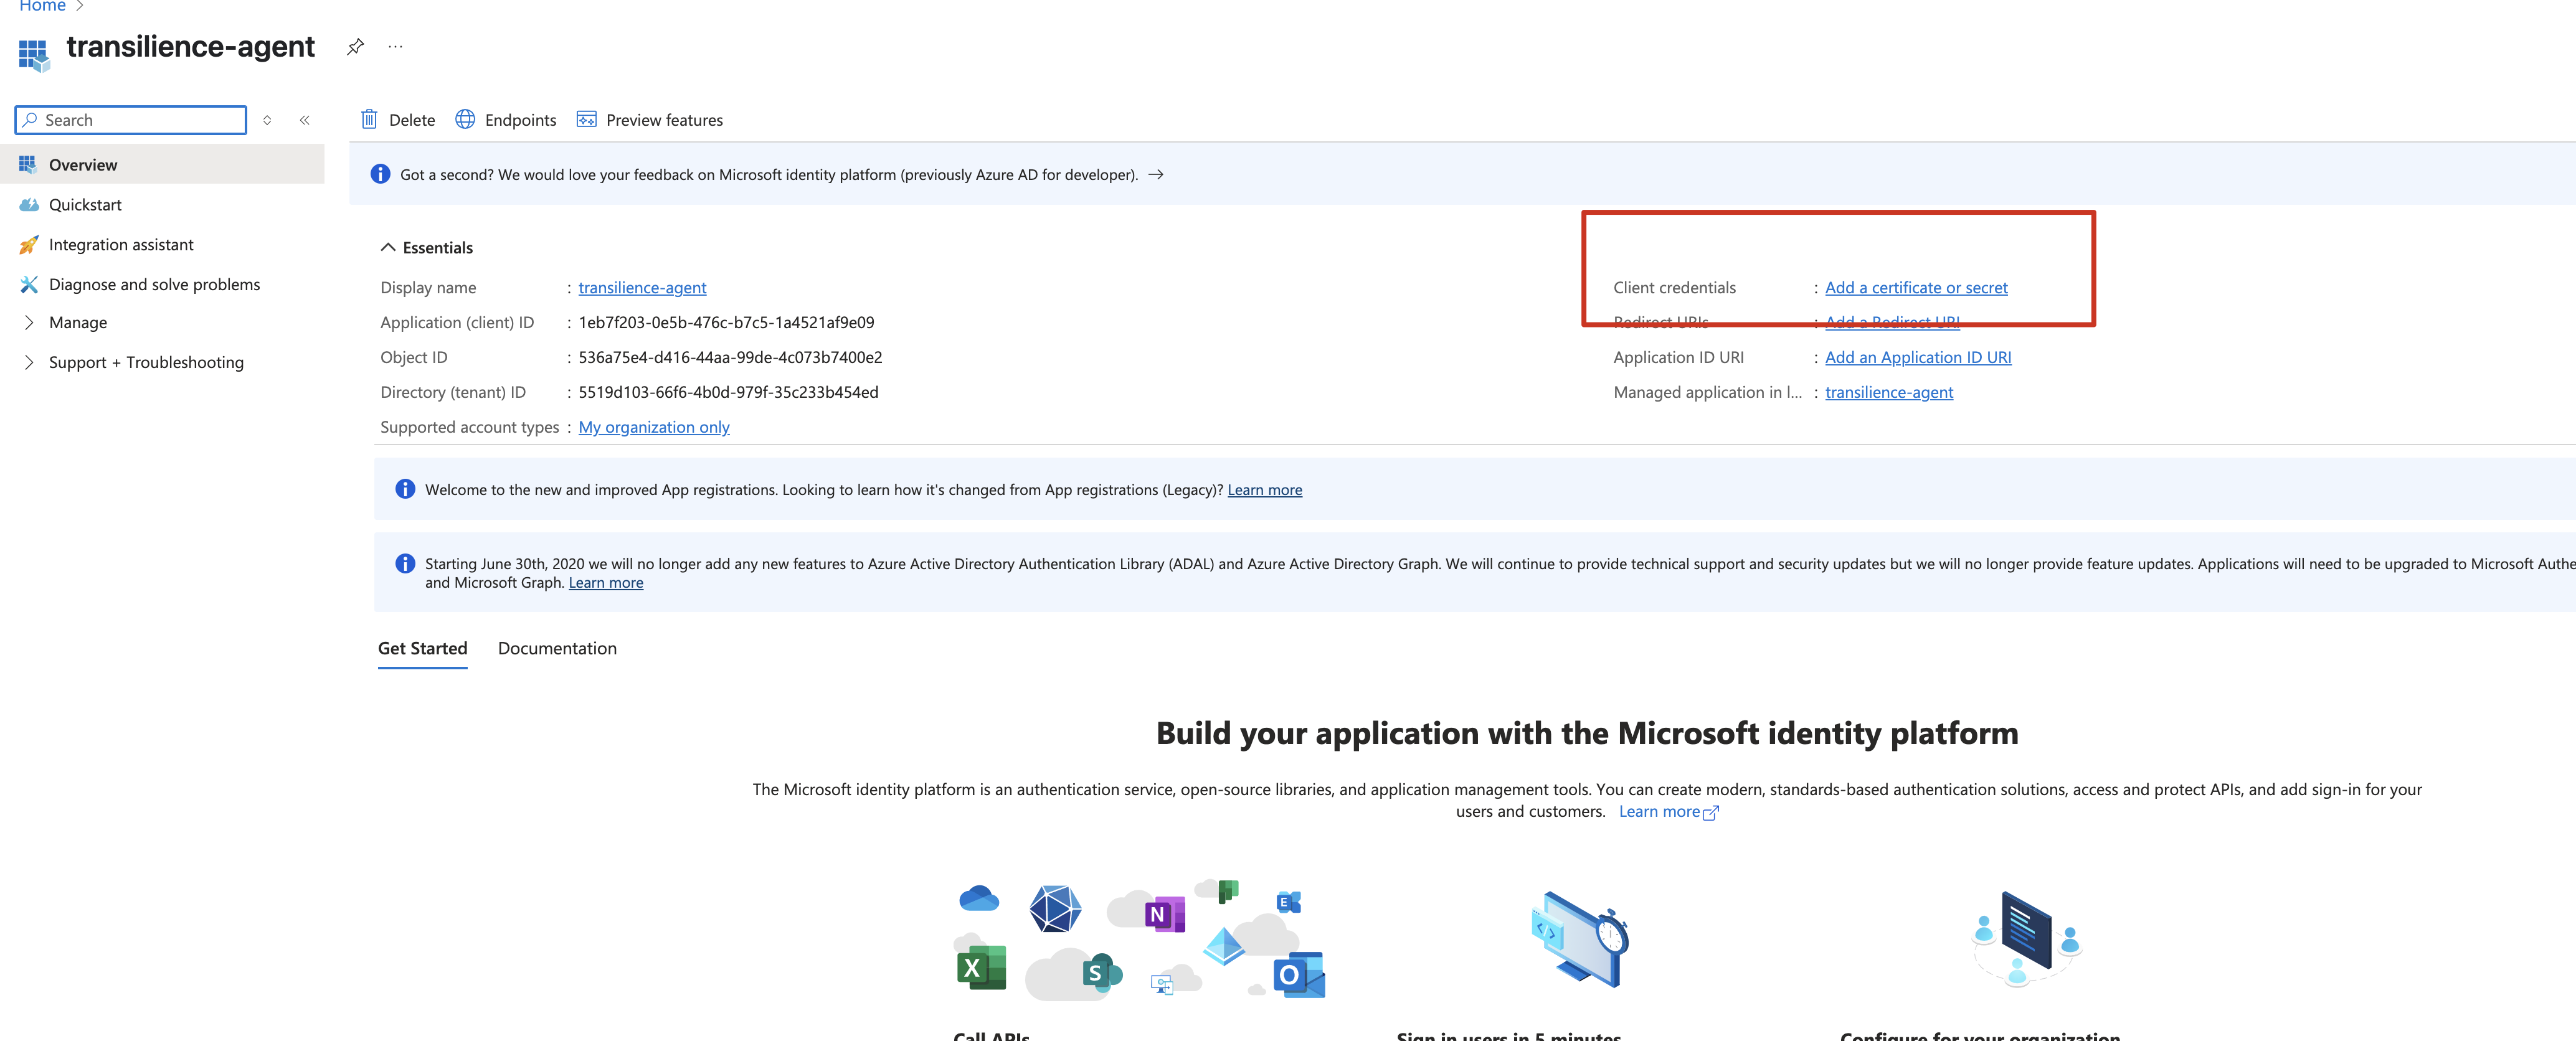Viewport: 2576px width, 1041px height.
Task: Select the Get Started tab
Action: pos(422,649)
